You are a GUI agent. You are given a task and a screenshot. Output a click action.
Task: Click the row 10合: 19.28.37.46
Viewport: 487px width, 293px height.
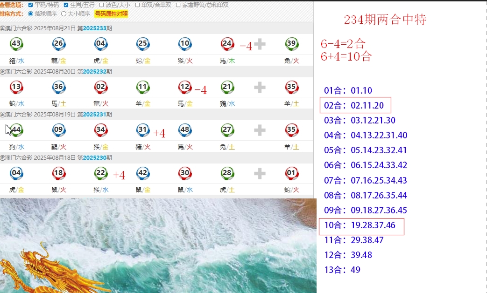(x=360, y=225)
